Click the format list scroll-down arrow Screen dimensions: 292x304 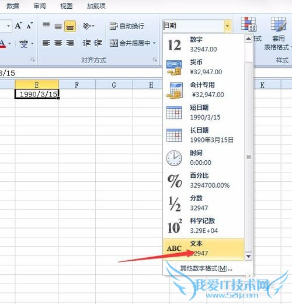click(248, 256)
